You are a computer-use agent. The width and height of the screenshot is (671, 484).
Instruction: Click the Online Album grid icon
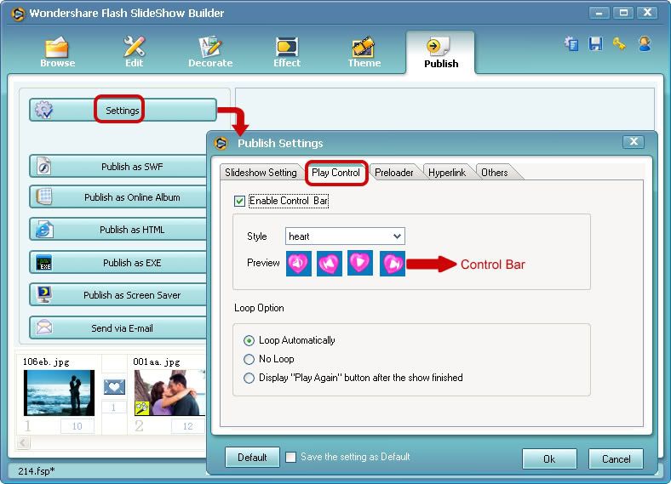44,196
